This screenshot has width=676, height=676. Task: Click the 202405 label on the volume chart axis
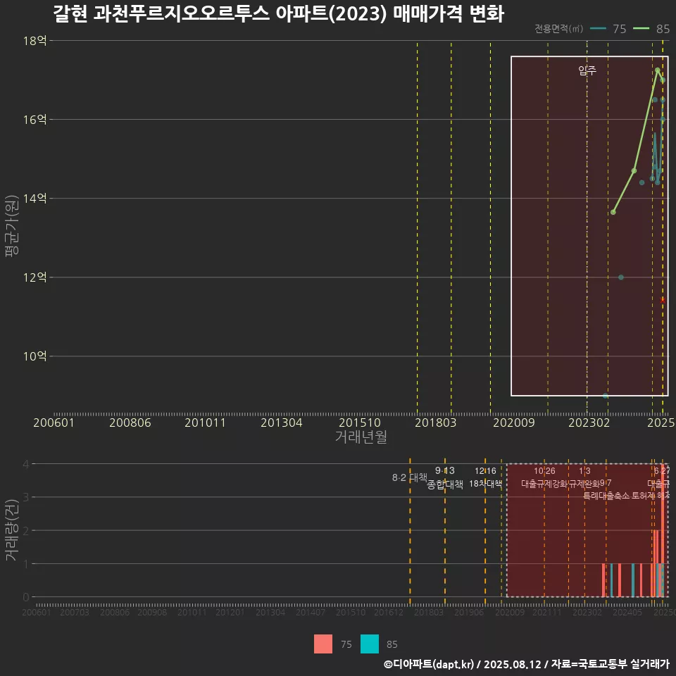tap(627, 612)
